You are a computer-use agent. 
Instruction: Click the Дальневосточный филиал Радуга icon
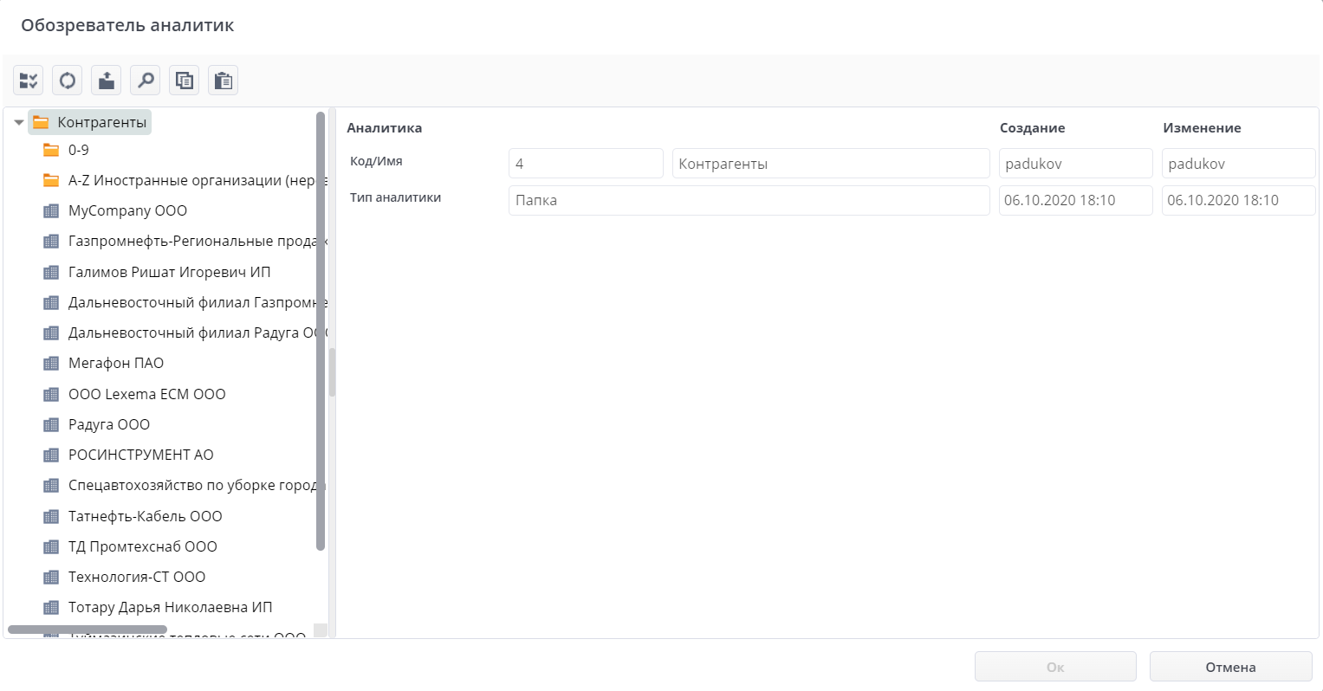(x=51, y=333)
